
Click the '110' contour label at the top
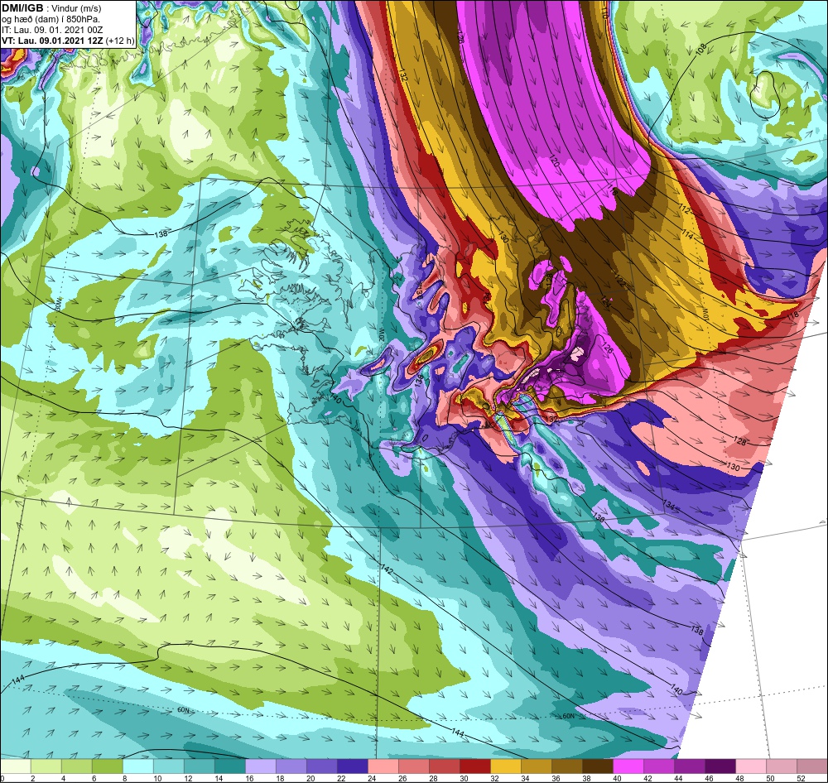click(604, 12)
